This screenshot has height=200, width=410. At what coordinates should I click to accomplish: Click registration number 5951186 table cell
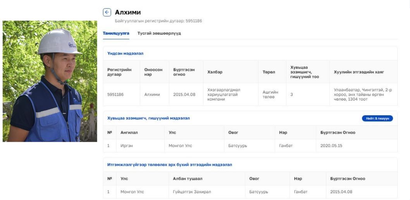[x=115, y=95]
